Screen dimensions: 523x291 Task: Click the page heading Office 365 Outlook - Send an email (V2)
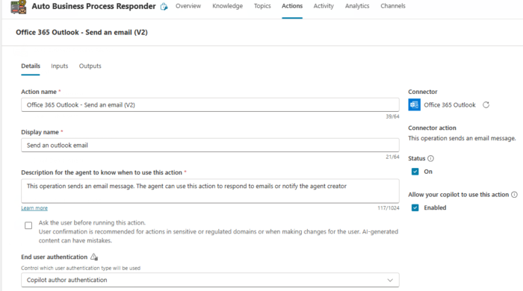(x=81, y=32)
